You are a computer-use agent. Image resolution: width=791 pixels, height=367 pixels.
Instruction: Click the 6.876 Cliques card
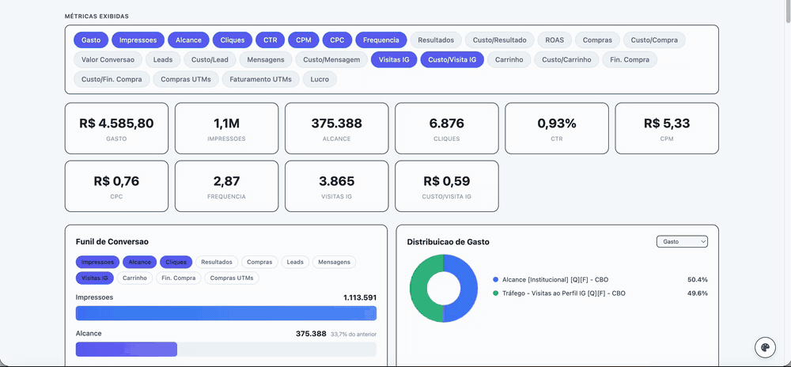click(x=446, y=129)
